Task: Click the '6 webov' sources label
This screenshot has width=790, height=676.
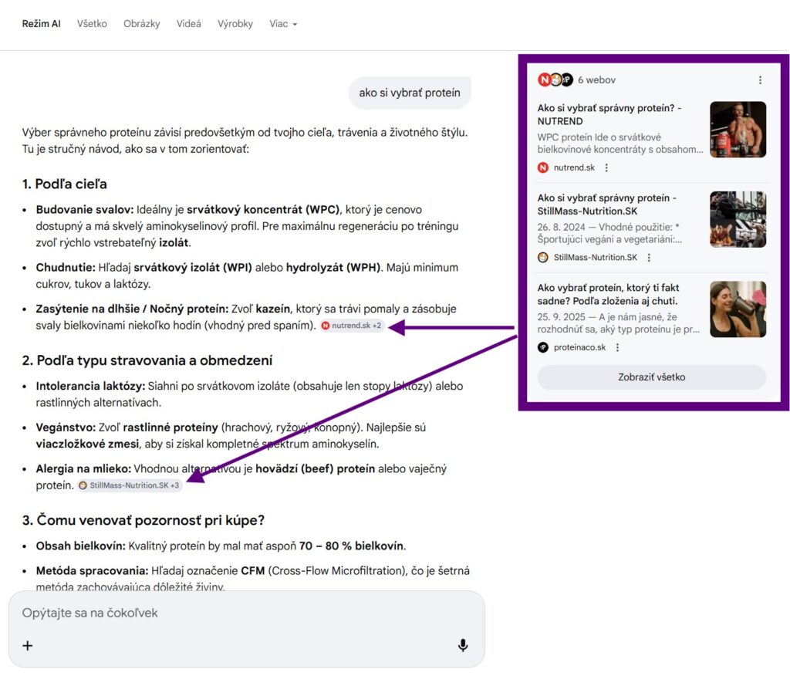Action: point(596,80)
